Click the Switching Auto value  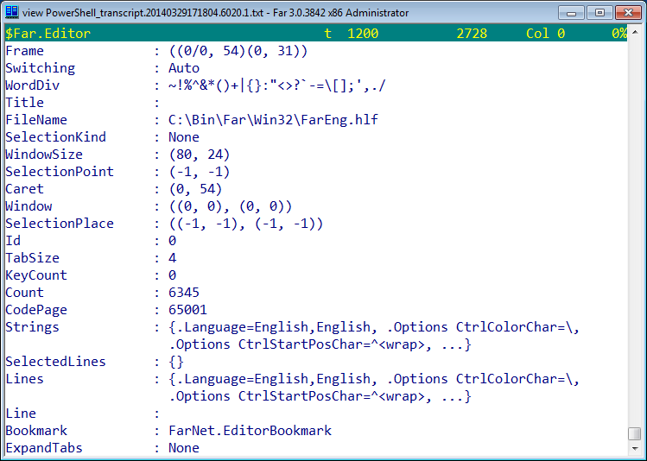184,68
